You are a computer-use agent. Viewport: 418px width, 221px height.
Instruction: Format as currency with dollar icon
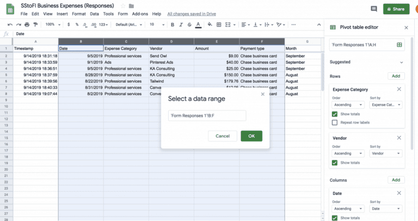point(69,24)
